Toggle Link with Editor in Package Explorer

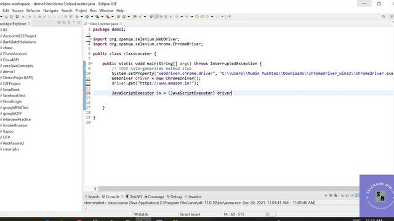pyautogui.click(x=64, y=23)
